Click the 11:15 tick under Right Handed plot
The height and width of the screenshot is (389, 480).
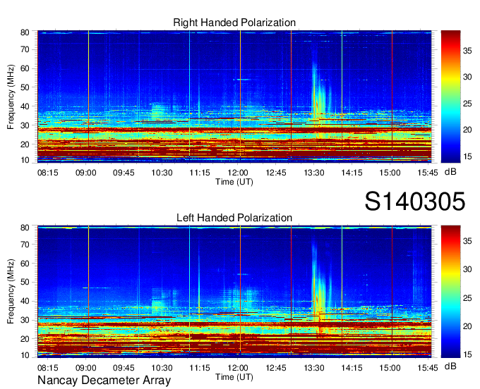point(200,173)
